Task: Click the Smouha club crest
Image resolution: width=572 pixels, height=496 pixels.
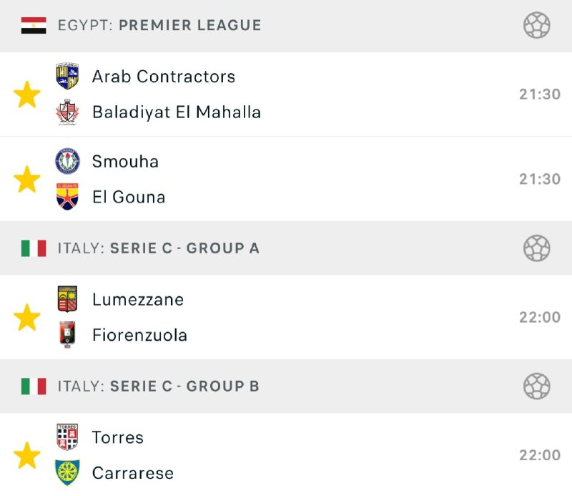Action: tap(67, 161)
